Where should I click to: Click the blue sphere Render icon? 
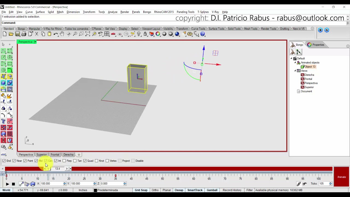pyautogui.click(x=177, y=34)
